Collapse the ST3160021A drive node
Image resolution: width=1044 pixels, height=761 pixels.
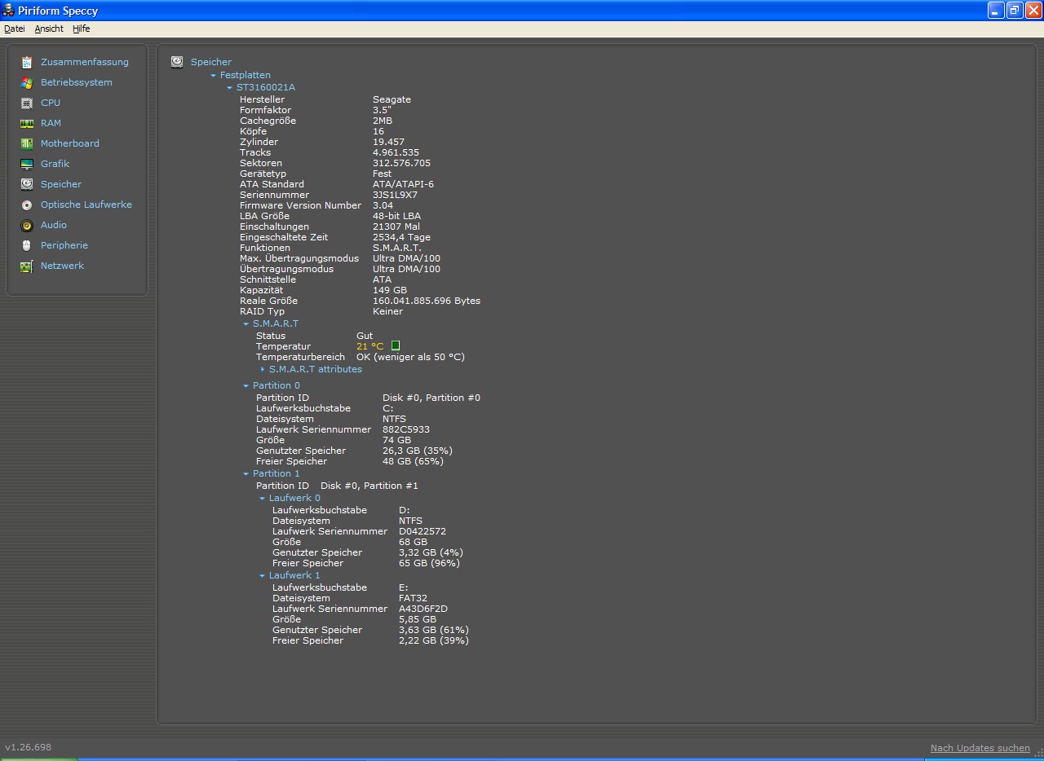(230, 87)
